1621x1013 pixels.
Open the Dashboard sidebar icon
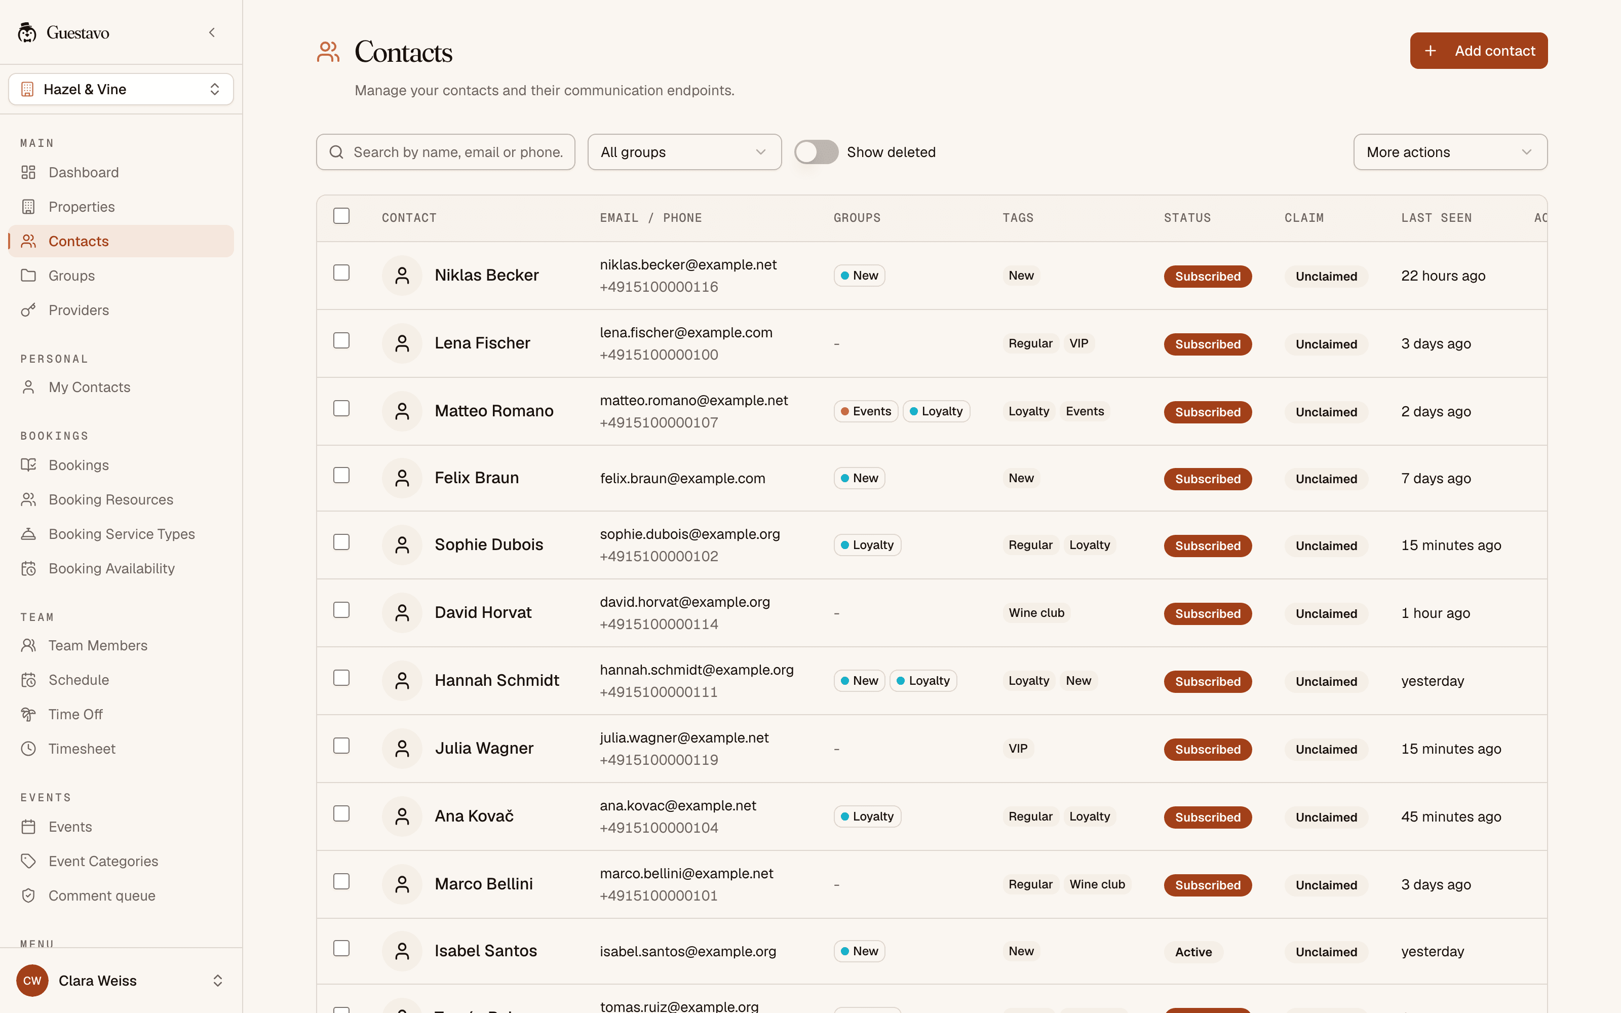pyautogui.click(x=28, y=172)
